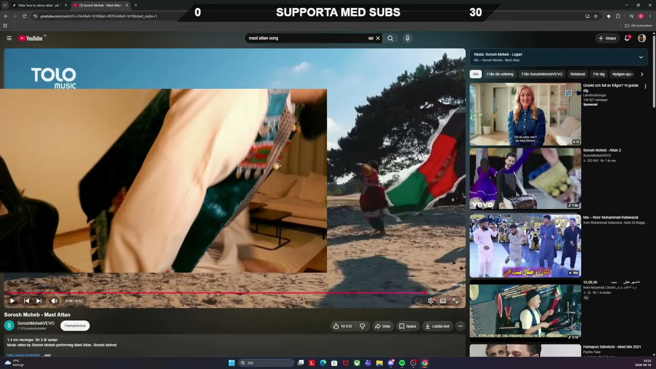Viewport: 656px width, 369px height.
Task: Like the video with thumbs up
Action: click(x=342, y=326)
